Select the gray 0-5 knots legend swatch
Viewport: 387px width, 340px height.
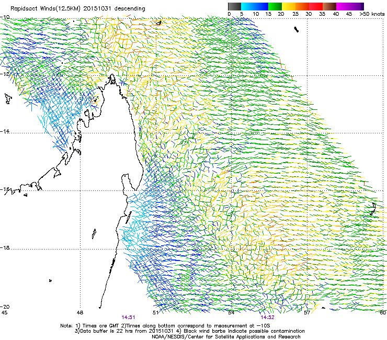[x=234, y=6]
